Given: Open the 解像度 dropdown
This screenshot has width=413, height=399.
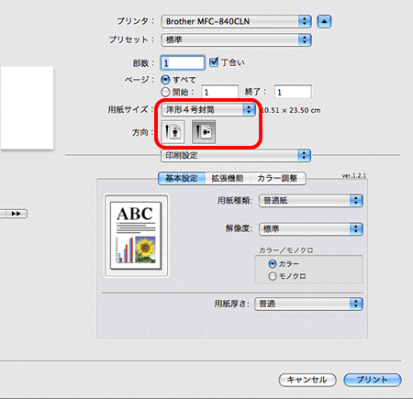Looking at the screenshot, I should (x=311, y=228).
